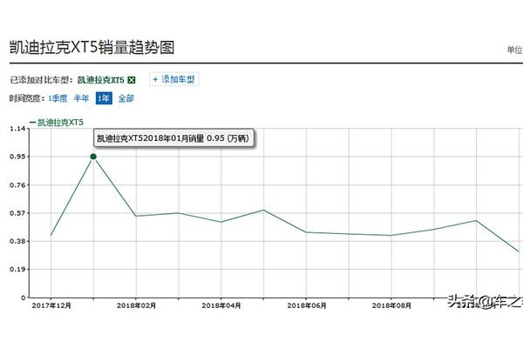
Task: Select the 1年 time span
Action: [x=104, y=98]
